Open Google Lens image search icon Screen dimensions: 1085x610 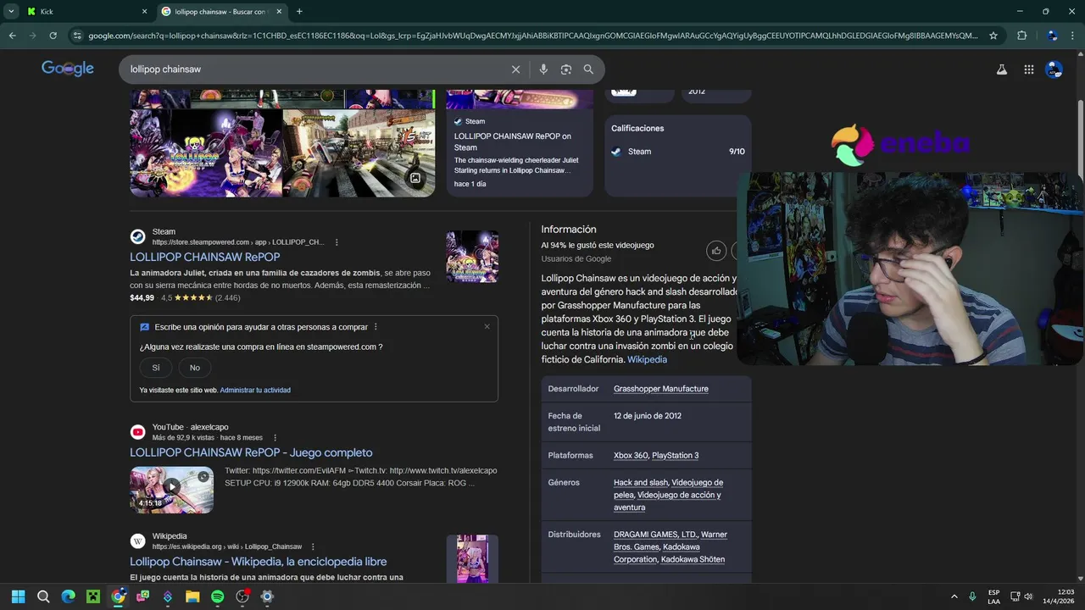(566, 69)
